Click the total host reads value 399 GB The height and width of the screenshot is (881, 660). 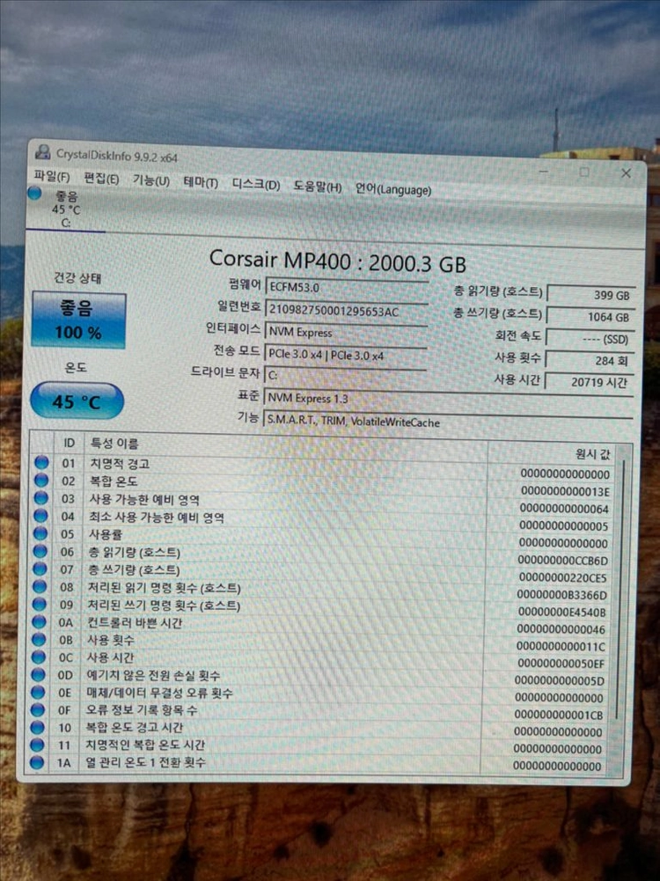click(590, 295)
